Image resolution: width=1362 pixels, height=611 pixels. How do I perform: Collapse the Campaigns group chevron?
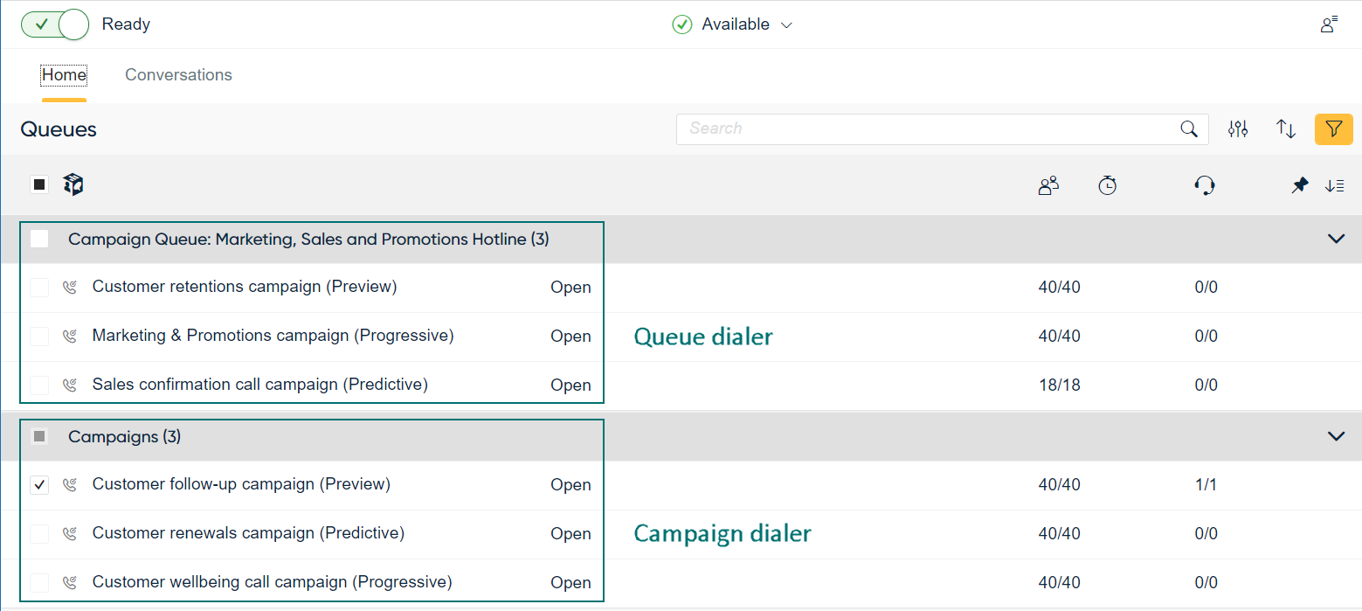click(1336, 436)
